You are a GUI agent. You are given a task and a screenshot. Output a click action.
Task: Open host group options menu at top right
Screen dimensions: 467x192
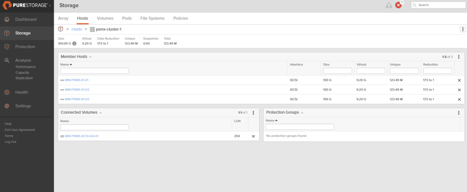tap(463, 29)
